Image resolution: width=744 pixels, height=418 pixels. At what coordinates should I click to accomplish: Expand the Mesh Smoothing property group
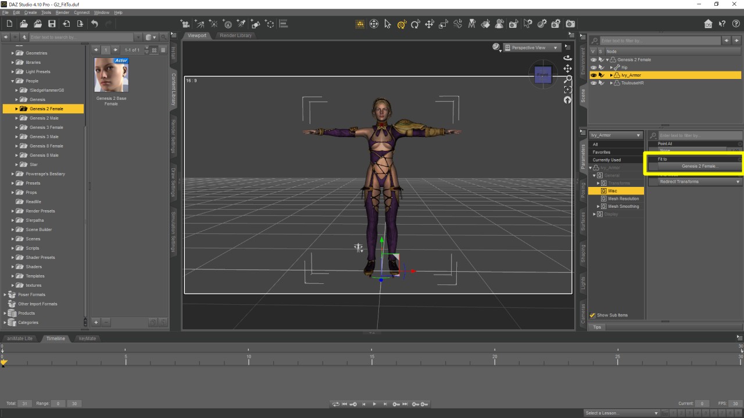(x=598, y=207)
